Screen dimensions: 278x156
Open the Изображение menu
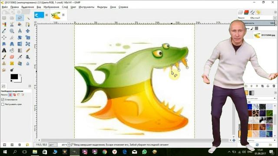(51, 7)
